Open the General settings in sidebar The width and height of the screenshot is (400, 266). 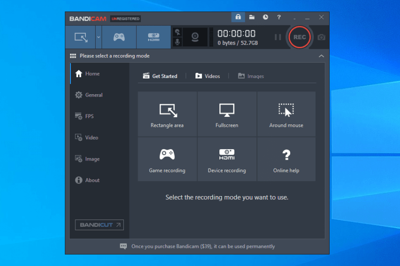(x=99, y=95)
